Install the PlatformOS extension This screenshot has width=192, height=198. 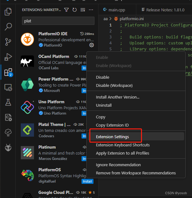(88, 181)
